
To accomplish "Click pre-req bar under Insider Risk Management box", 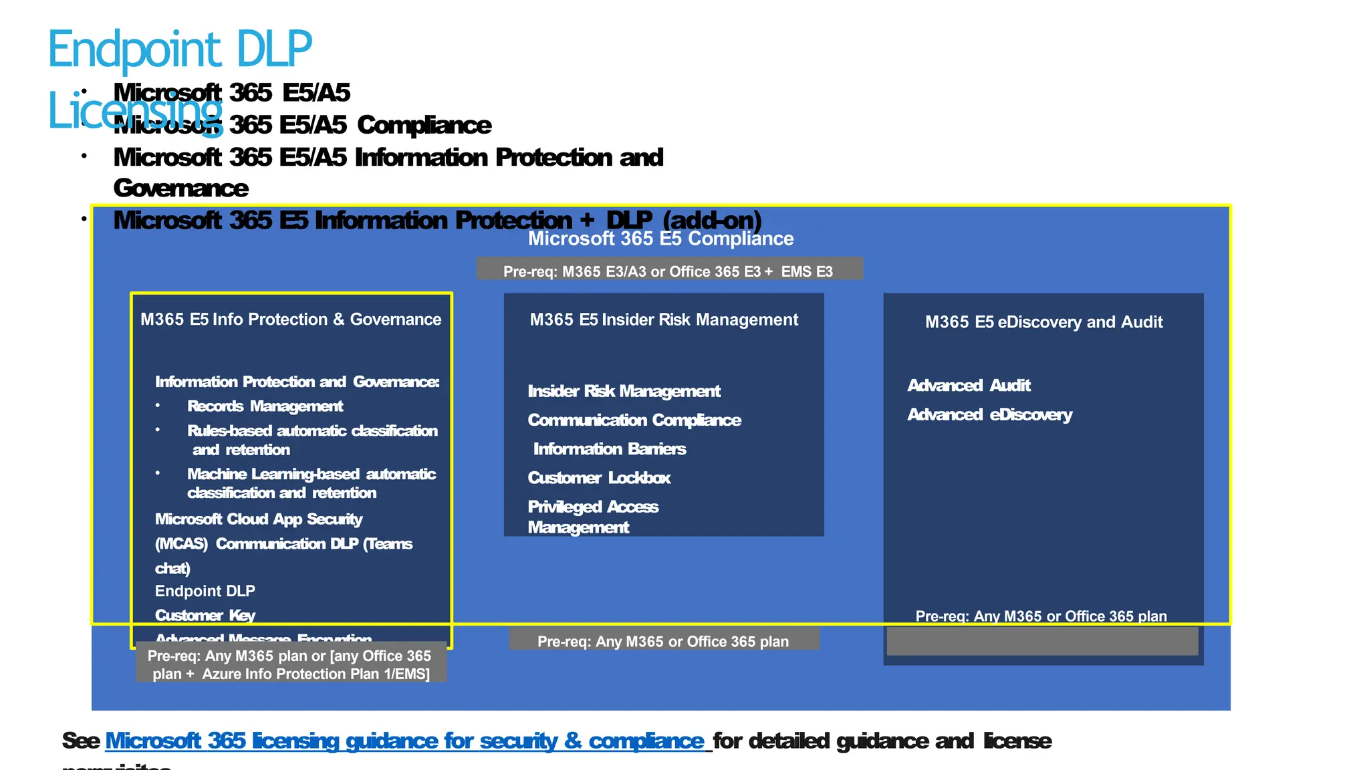I will [x=664, y=639].
